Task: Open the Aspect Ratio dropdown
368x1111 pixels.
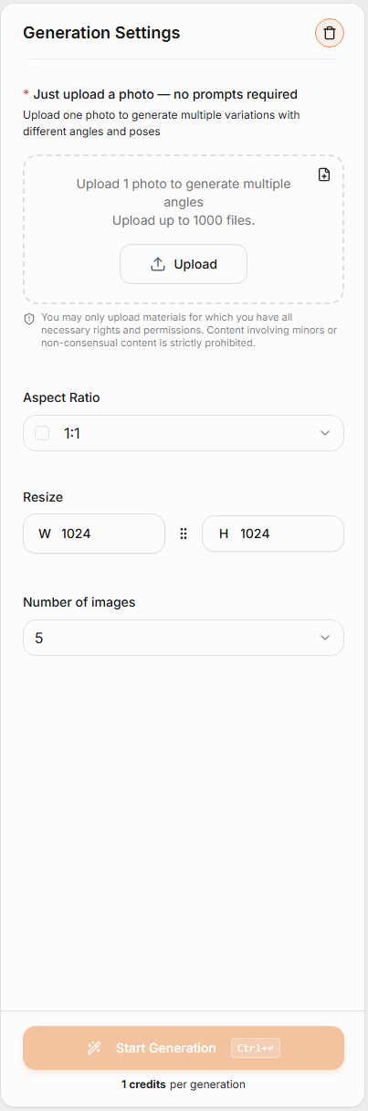Action: pos(184,433)
